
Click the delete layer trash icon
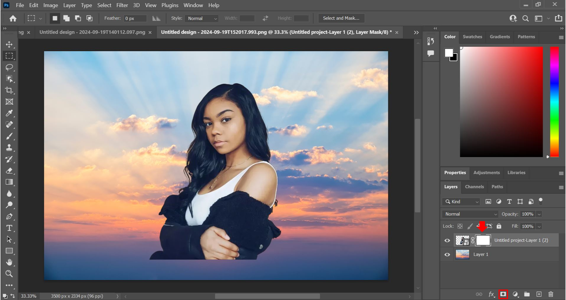[551, 294]
